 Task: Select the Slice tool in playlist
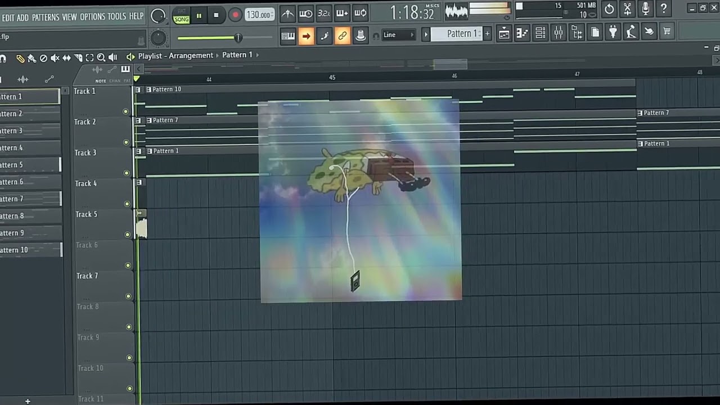[78, 58]
